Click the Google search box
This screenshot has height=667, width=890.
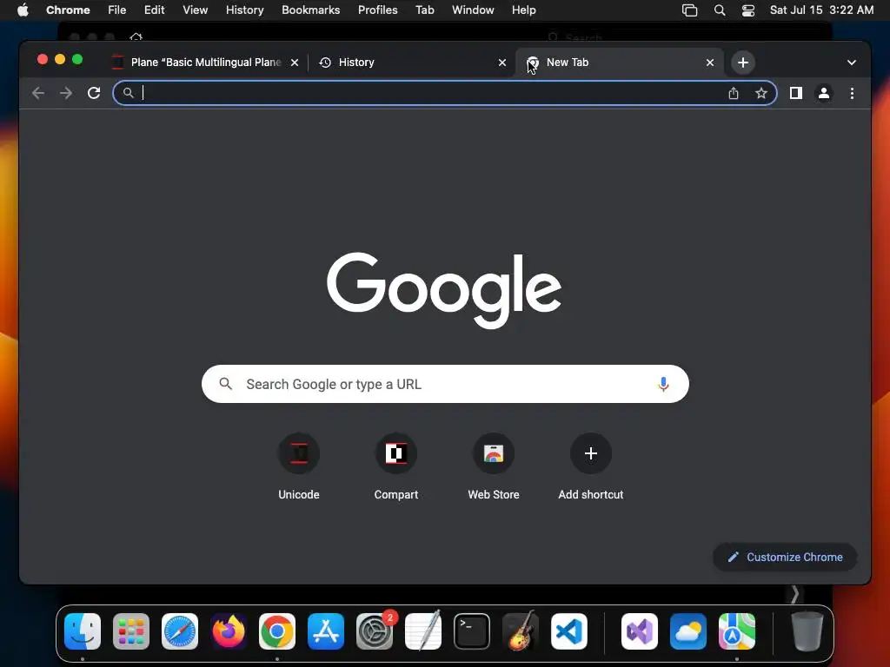pos(445,384)
